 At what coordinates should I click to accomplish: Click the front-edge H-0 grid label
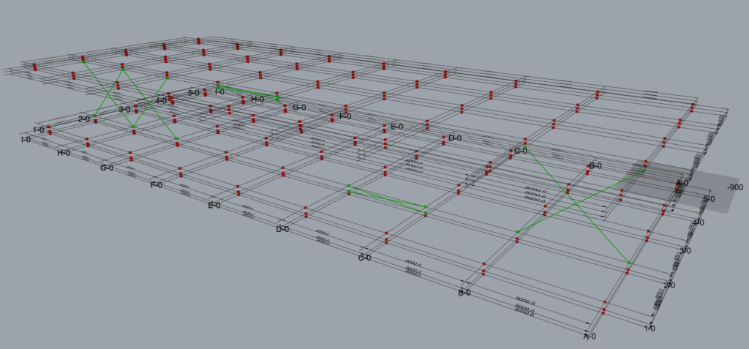pyautogui.click(x=64, y=153)
